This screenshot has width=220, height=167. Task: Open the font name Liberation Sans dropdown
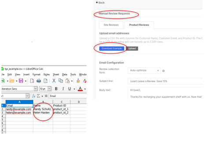(36, 89)
